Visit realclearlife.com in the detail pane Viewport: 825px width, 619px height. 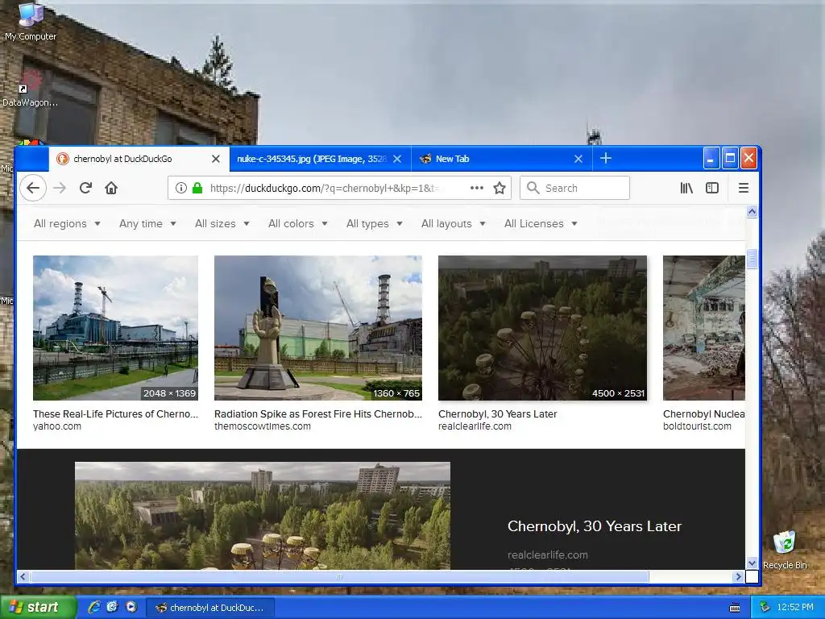click(548, 555)
